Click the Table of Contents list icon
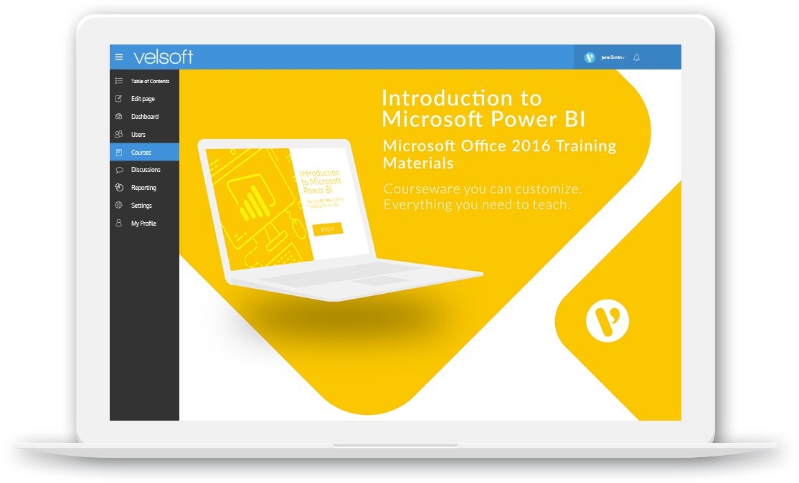 (x=119, y=81)
